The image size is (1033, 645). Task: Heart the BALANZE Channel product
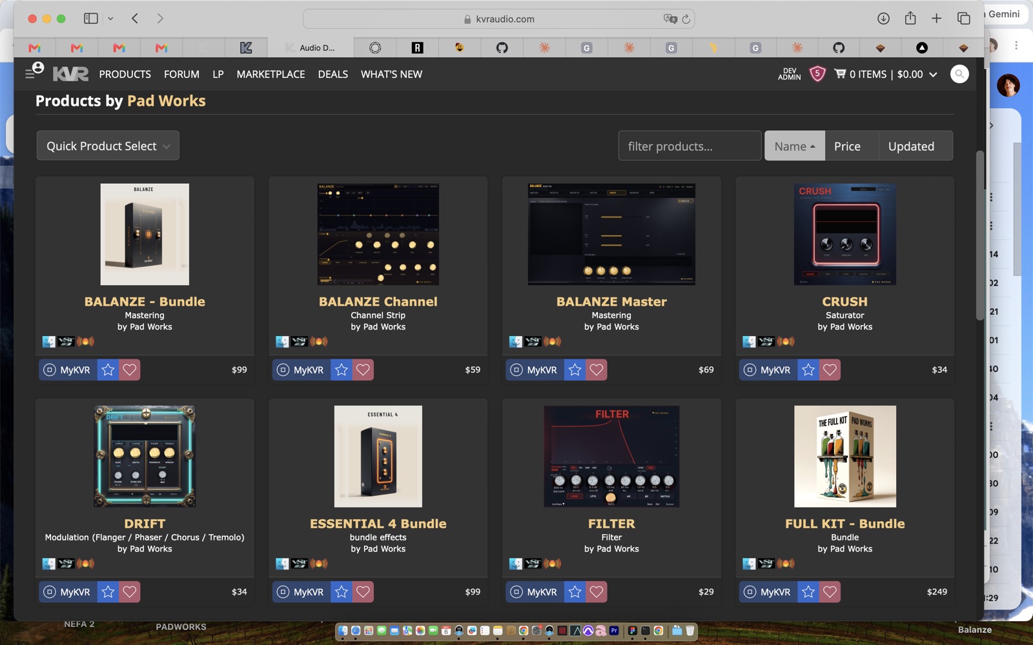click(x=363, y=370)
